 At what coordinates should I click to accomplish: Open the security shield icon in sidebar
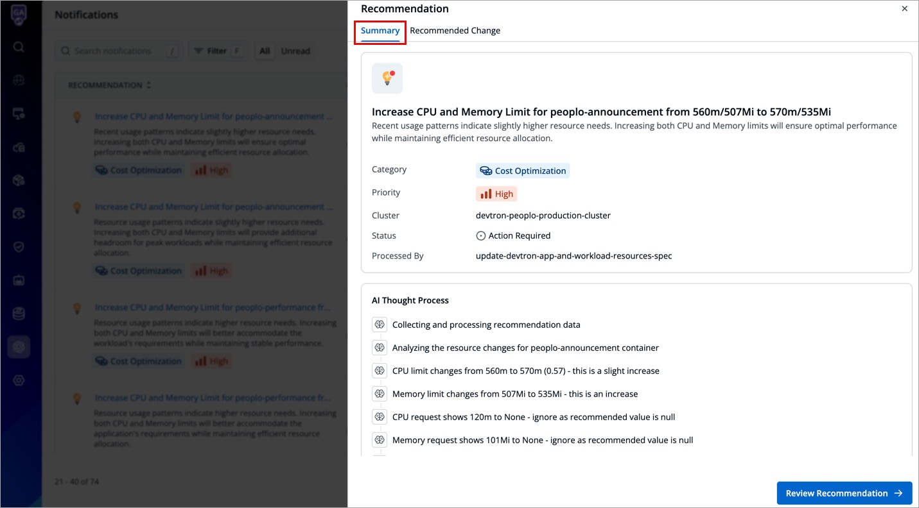(x=19, y=247)
